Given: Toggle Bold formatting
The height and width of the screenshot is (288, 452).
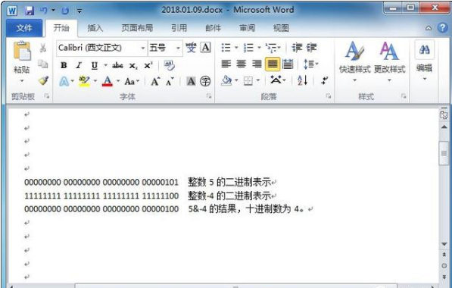Looking at the screenshot, I should click(64, 65).
